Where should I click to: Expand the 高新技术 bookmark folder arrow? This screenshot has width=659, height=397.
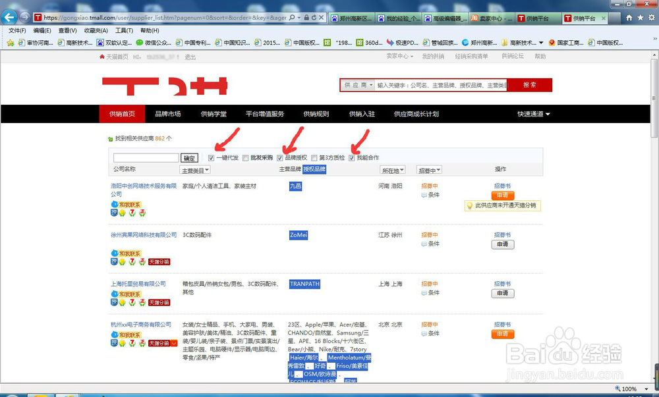click(541, 43)
